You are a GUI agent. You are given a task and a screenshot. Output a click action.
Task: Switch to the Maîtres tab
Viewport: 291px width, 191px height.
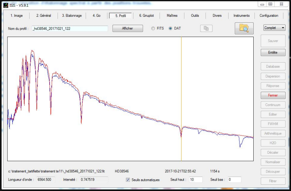[x=172, y=15]
